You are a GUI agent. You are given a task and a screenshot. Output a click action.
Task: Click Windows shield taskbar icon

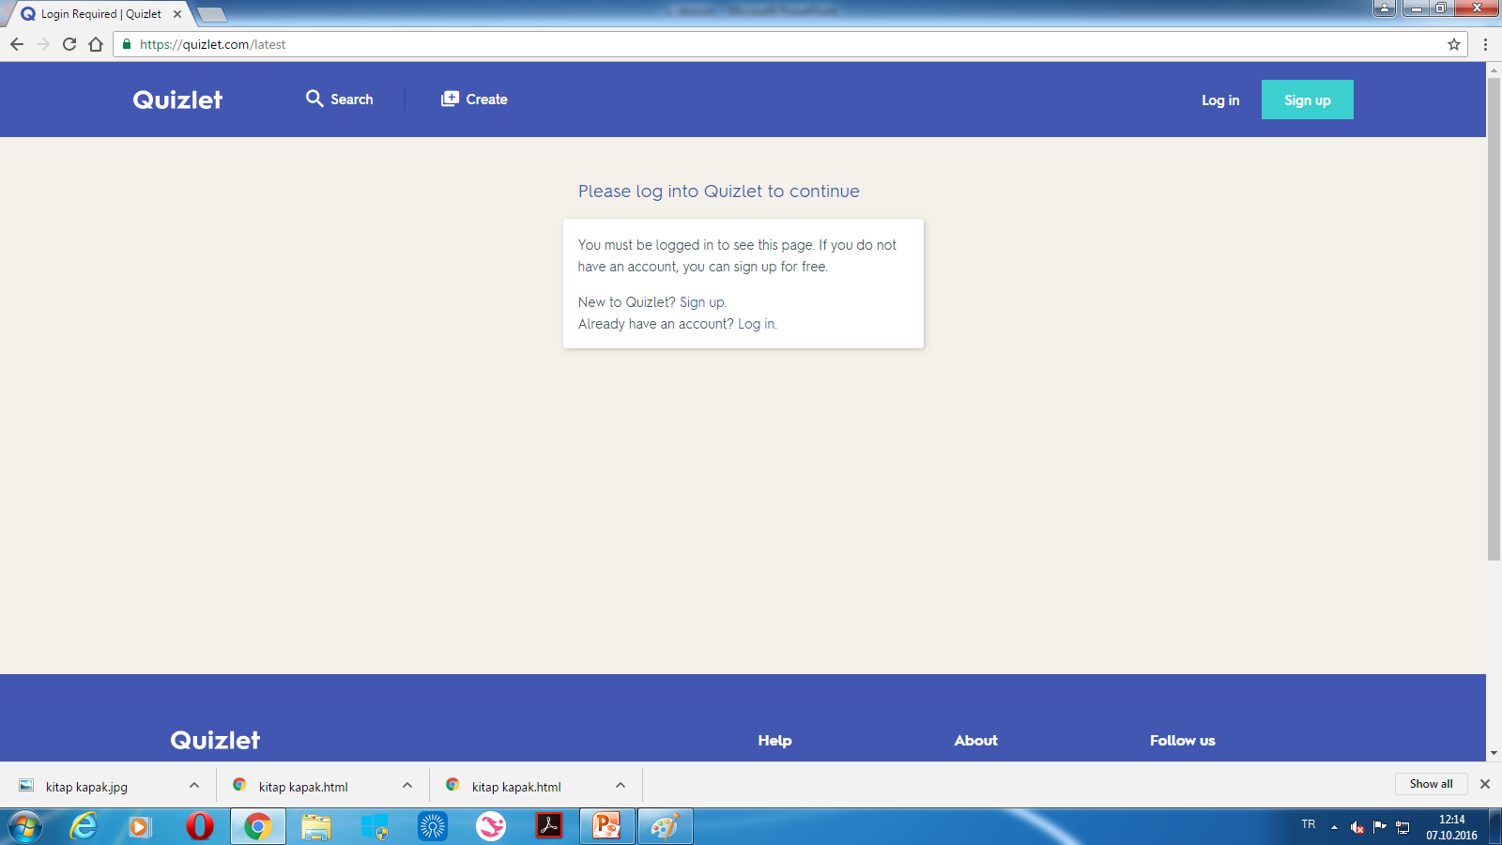click(375, 826)
